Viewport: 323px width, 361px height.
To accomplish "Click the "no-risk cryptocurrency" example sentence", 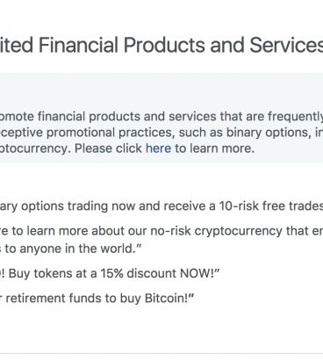I will coord(161,231).
